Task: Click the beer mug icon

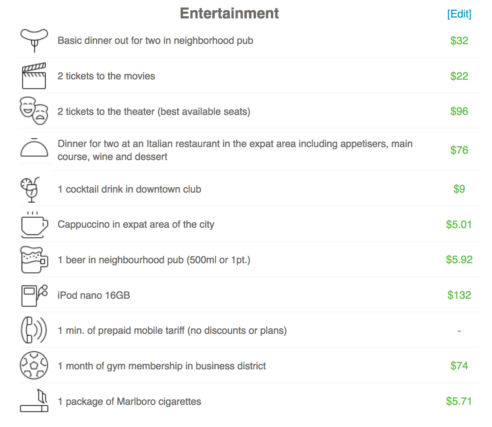Action: 34,259
